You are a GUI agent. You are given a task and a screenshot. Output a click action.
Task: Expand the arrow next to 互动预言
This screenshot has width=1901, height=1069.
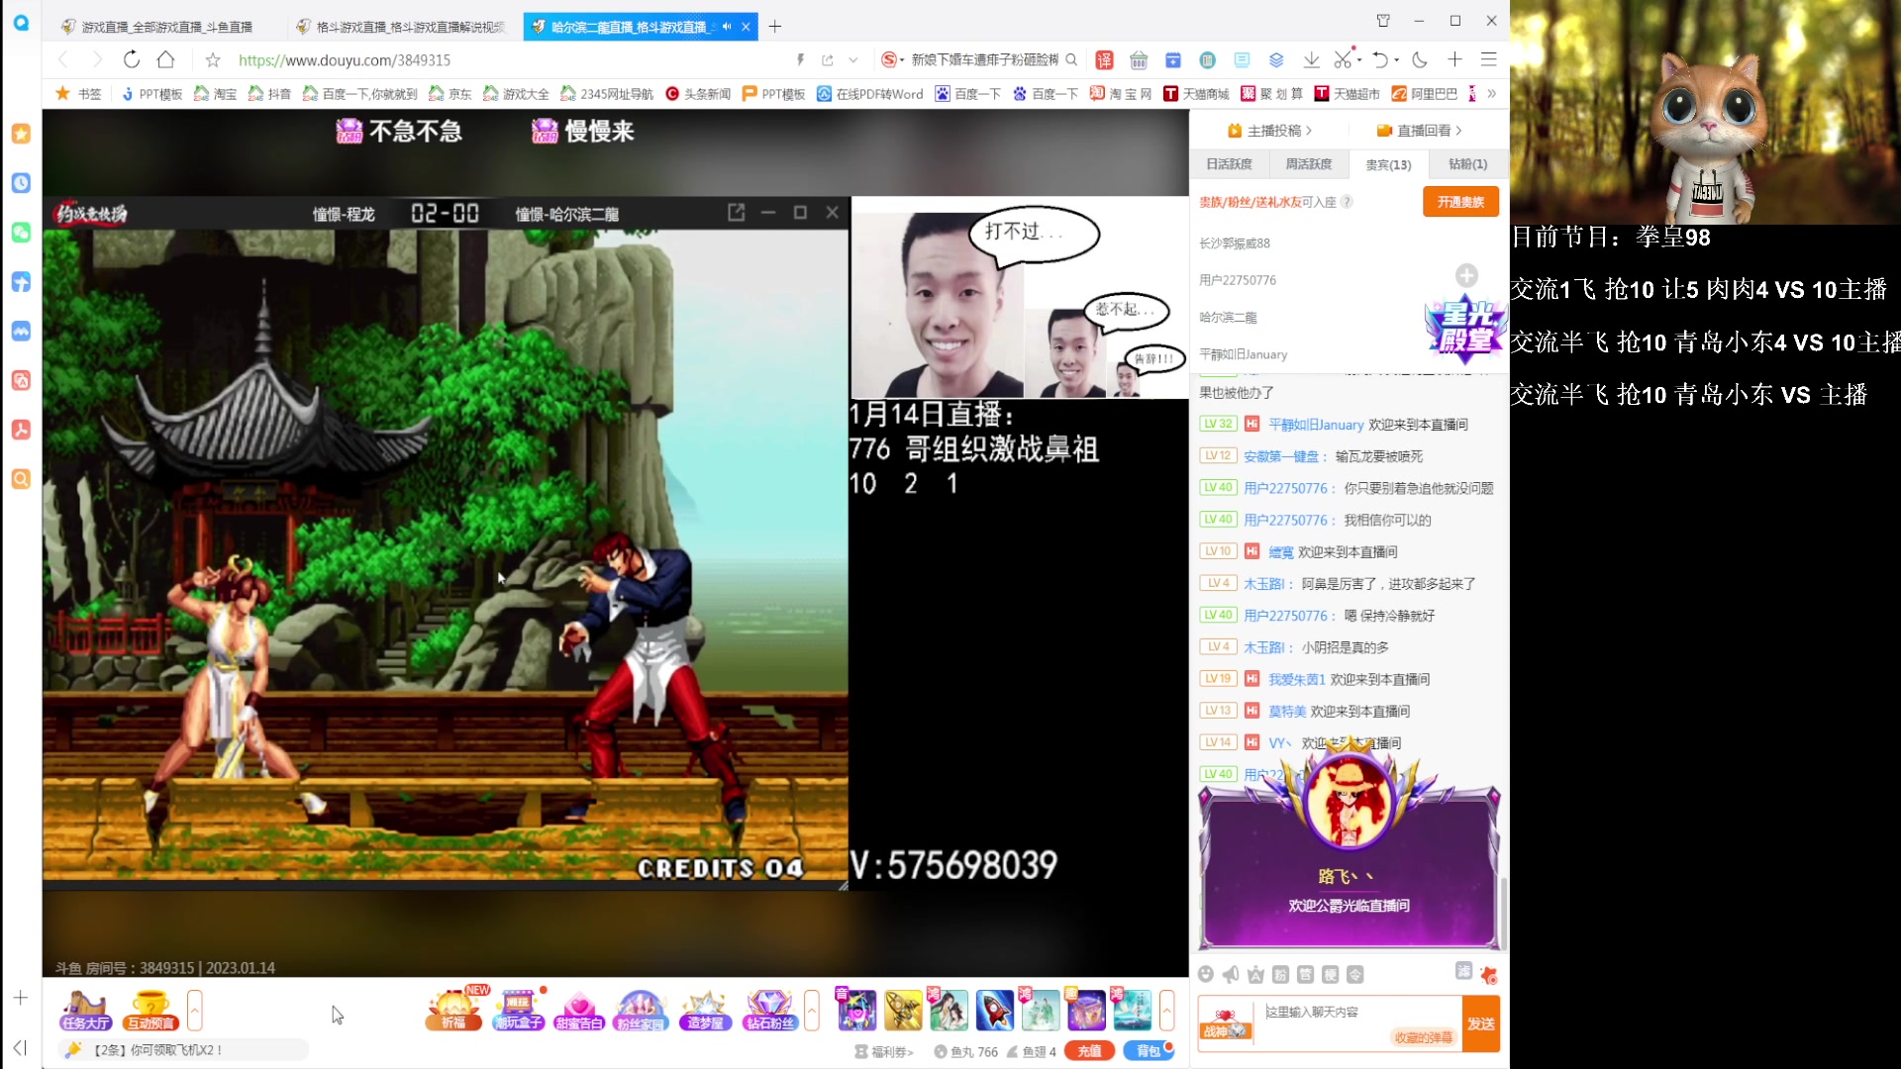[195, 1011]
